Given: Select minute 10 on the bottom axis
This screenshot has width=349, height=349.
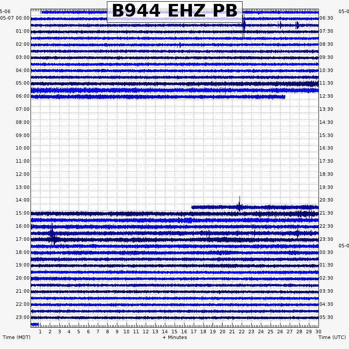Looking at the screenshot, I should click(x=127, y=332).
